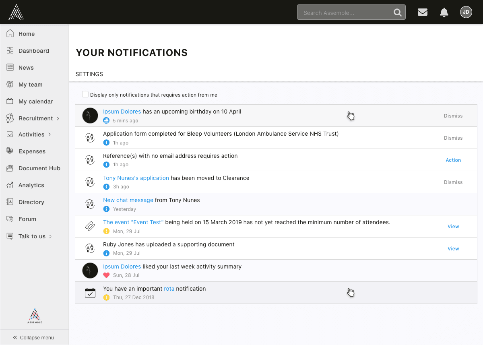Open the notifications bell icon

pos(444,12)
